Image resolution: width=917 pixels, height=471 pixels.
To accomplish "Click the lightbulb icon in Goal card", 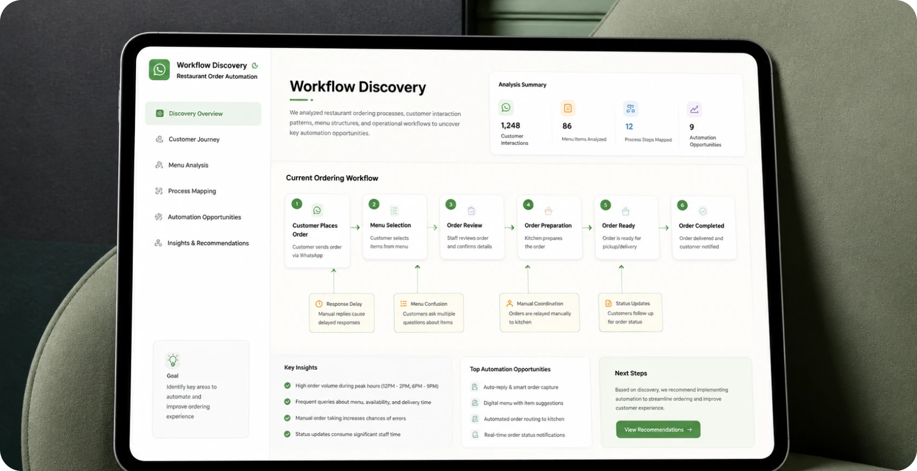I will pyautogui.click(x=173, y=360).
